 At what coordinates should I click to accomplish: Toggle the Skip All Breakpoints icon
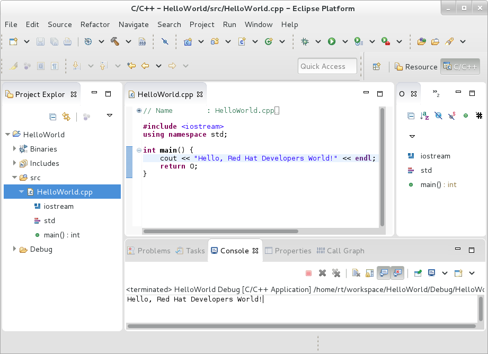[165, 41]
